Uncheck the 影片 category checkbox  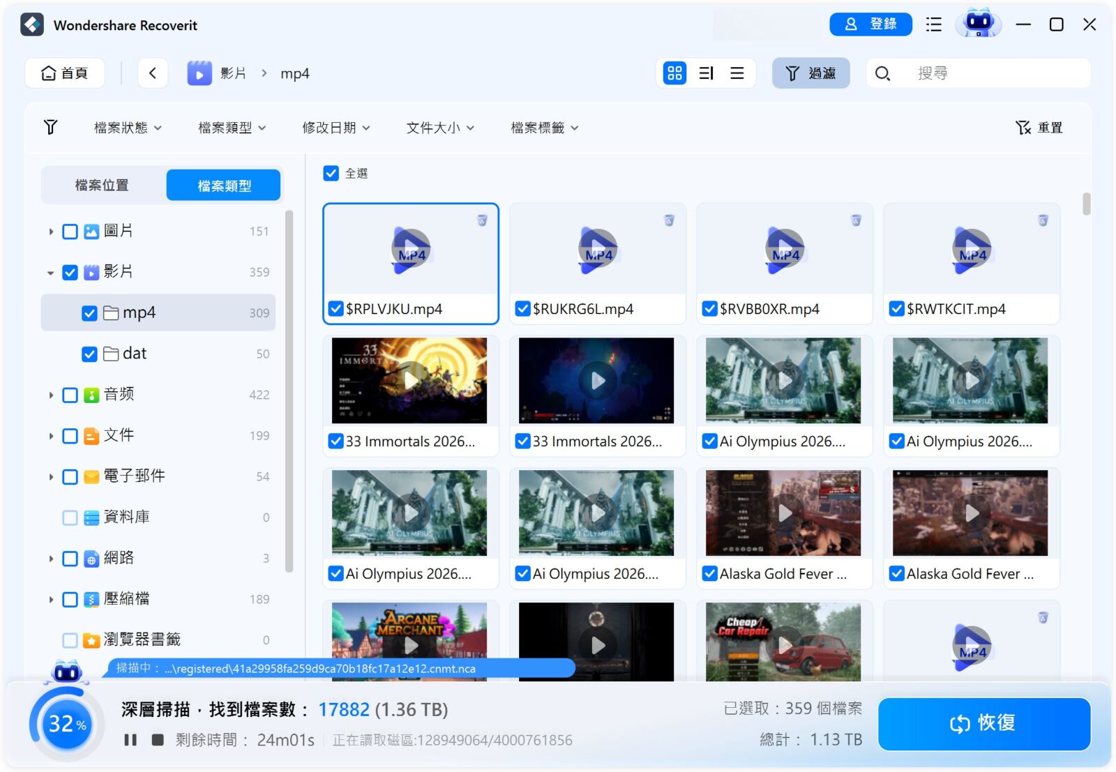tap(70, 272)
